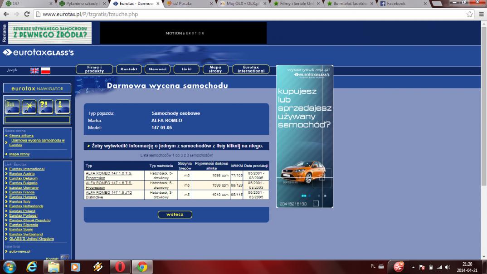Switch to the 'o2 Poczta' tab

(x=188, y=4)
